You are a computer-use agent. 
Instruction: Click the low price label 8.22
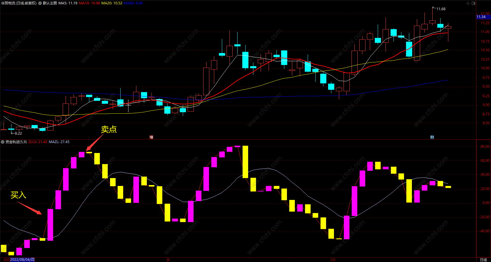coord(18,133)
